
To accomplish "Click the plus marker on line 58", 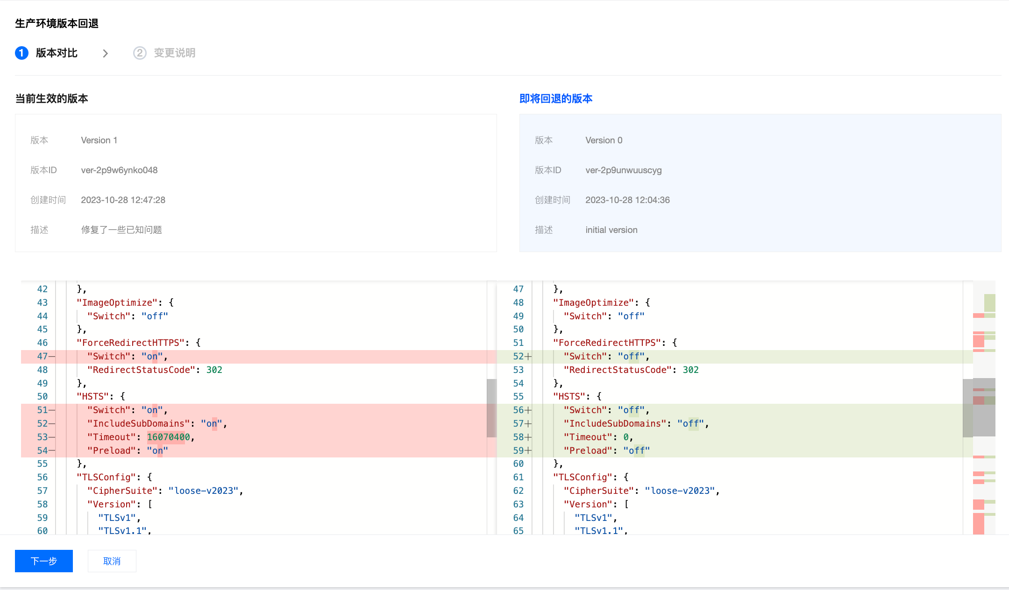I will coord(528,437).
